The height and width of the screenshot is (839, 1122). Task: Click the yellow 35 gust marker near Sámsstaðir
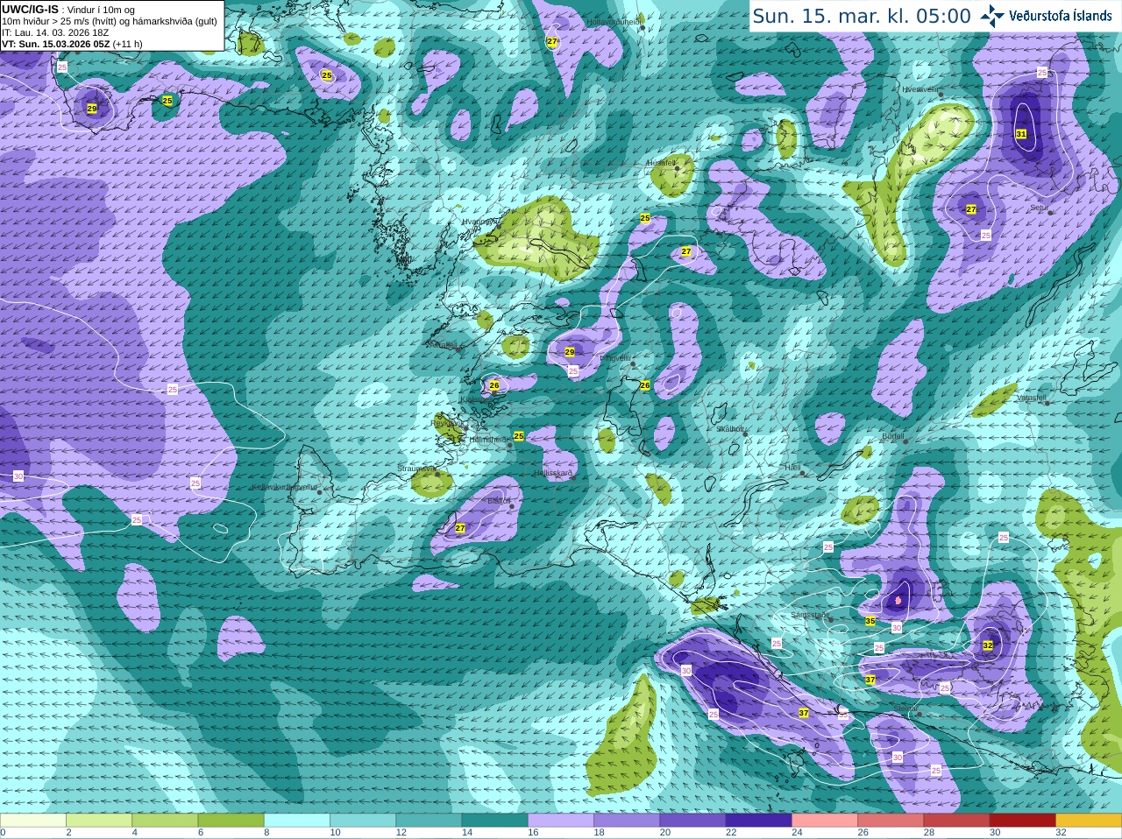[870, 621]
